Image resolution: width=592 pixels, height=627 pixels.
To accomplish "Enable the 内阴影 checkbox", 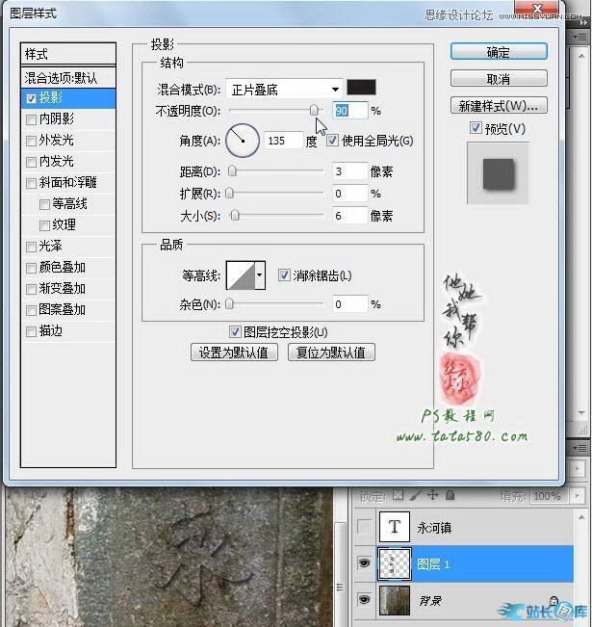I will click(x=33, y=119).
